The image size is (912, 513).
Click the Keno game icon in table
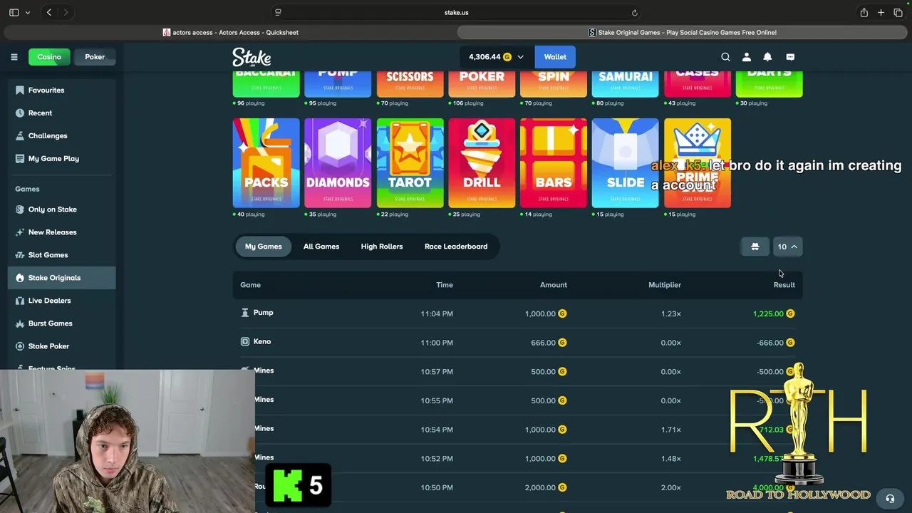coord(245,342)
